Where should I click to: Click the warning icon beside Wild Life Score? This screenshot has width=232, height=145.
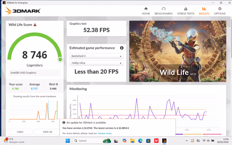pyautogui.click(x=35, y=25)
